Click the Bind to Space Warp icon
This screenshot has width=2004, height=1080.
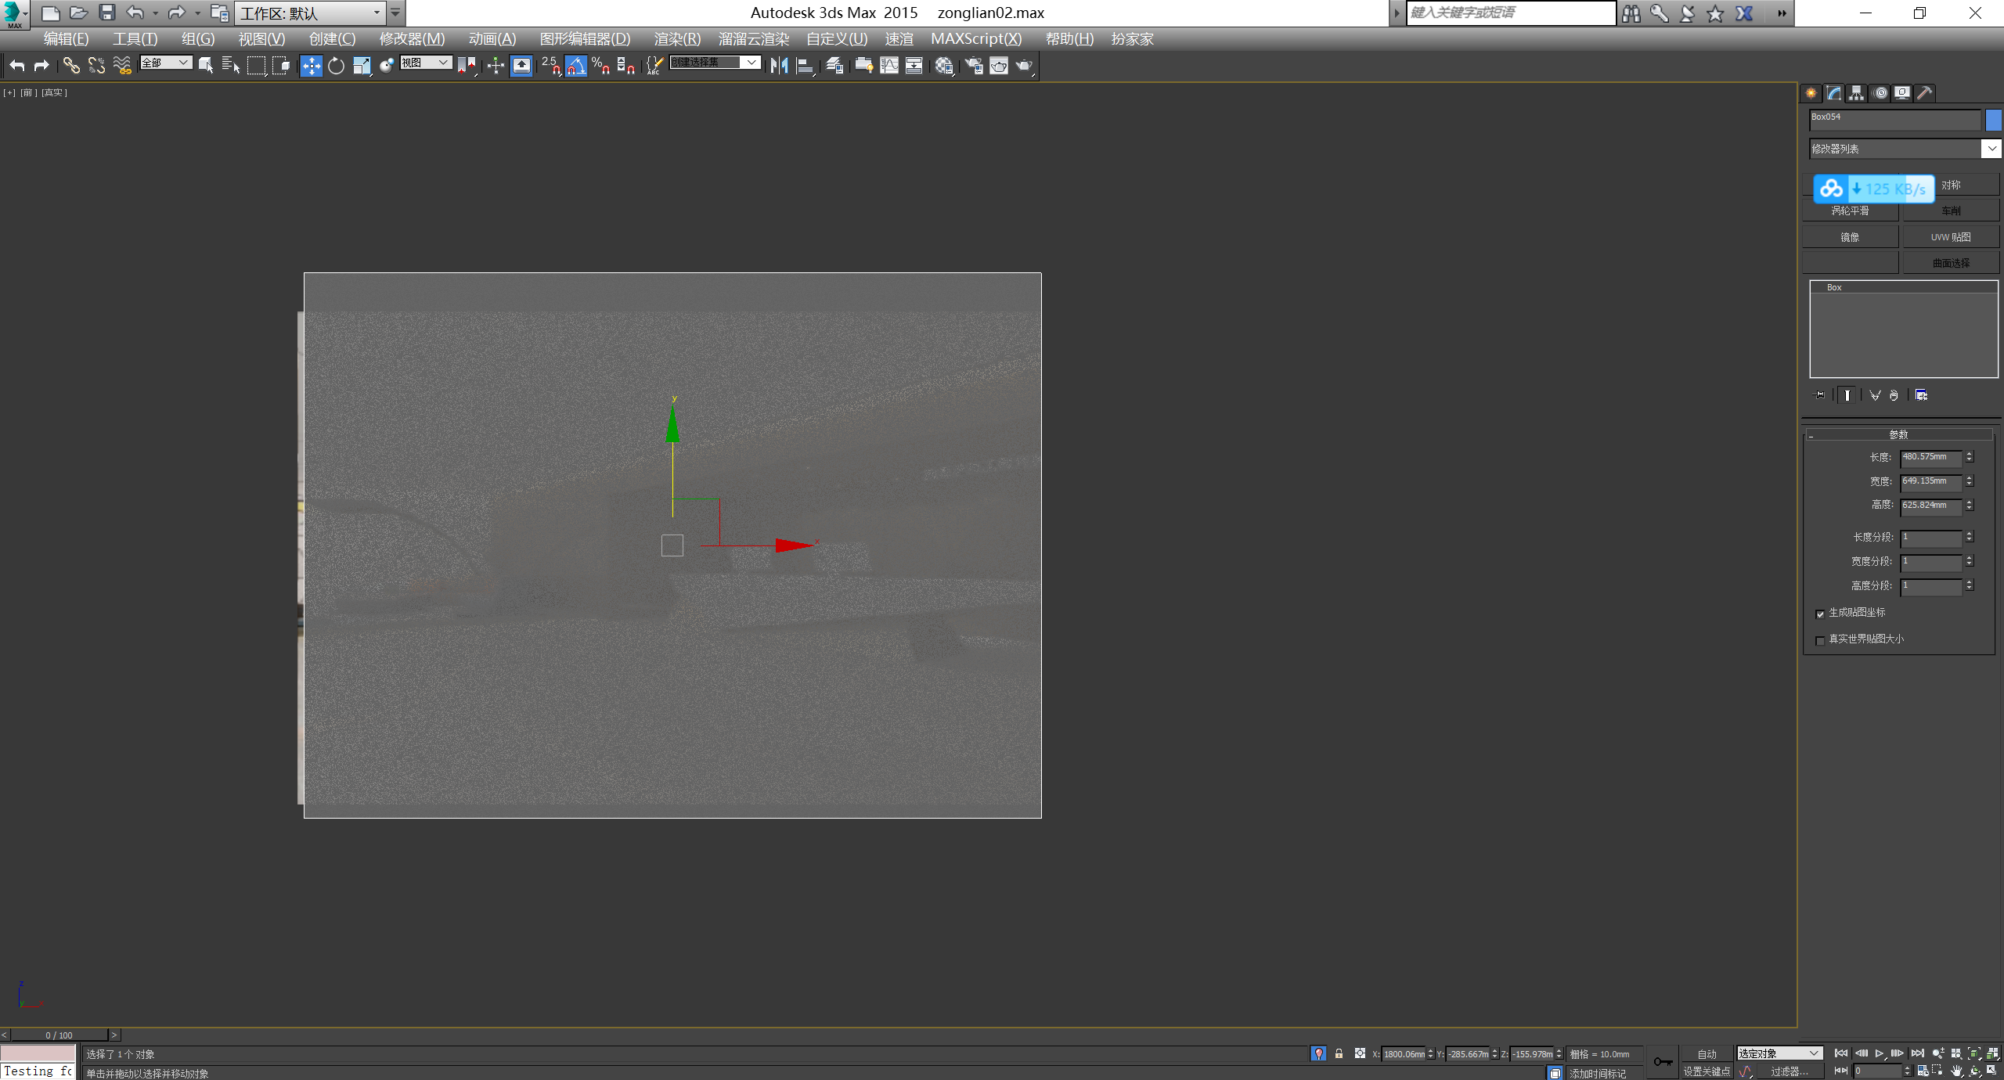coord(122,66)
